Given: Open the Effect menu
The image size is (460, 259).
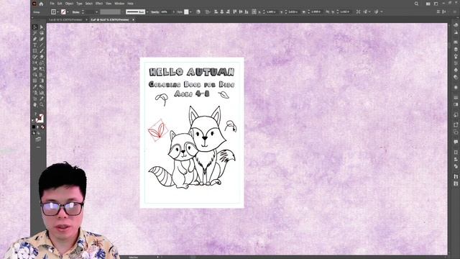Looking at the screenshot, I should [x=99, y=4].
